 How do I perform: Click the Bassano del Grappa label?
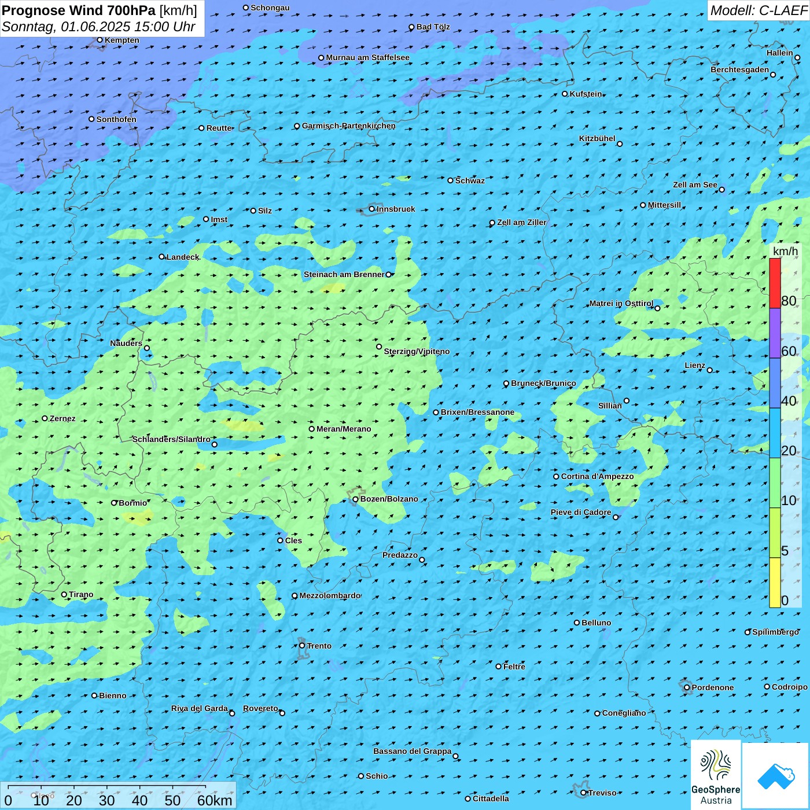(412, 751)
